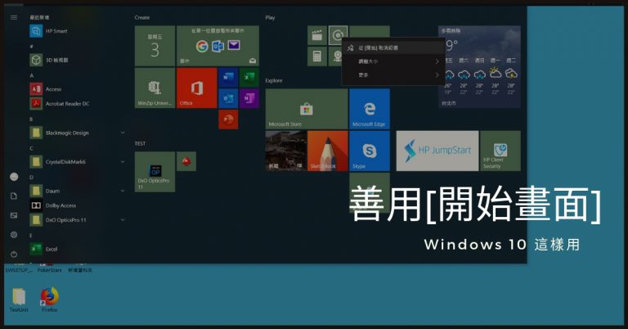Click the Groove Music disc tile
Image resolution: width=628 pixels, height=329 pixels.
click(338, 36)
